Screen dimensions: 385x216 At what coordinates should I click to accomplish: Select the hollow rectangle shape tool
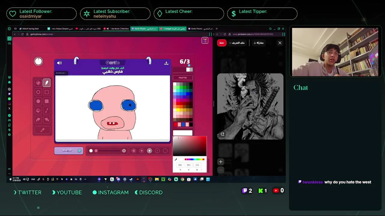click(x=47, y=92)
